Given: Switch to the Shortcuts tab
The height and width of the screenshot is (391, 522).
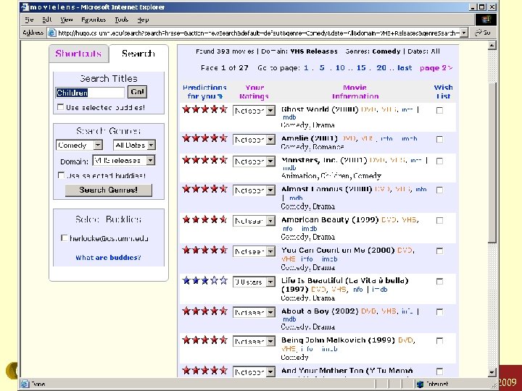Looking at the screenshot, I should 78,54.
